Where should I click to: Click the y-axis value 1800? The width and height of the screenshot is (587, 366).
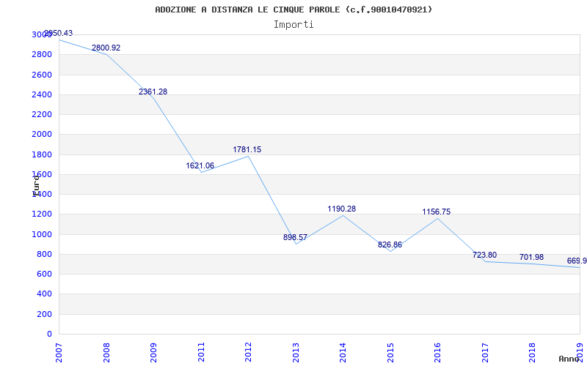point(42,154)
